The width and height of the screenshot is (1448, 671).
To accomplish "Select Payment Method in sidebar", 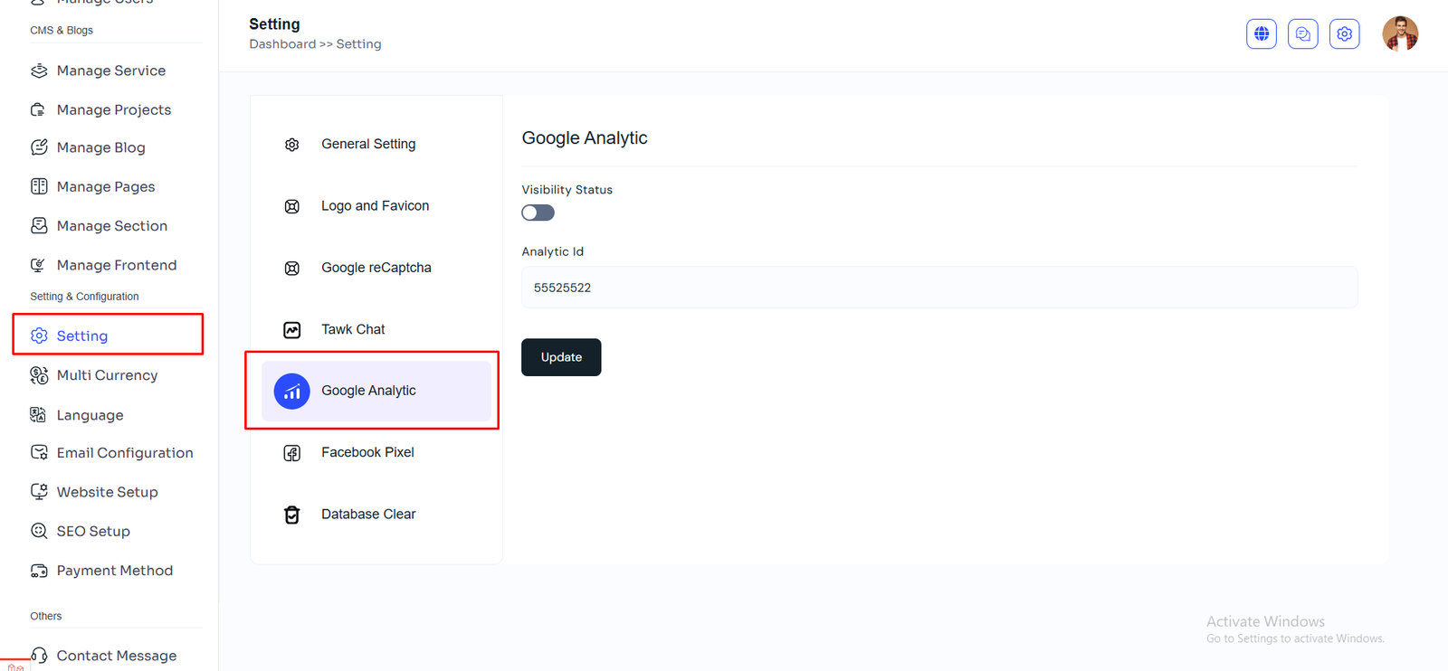I will tap(114, 571).
